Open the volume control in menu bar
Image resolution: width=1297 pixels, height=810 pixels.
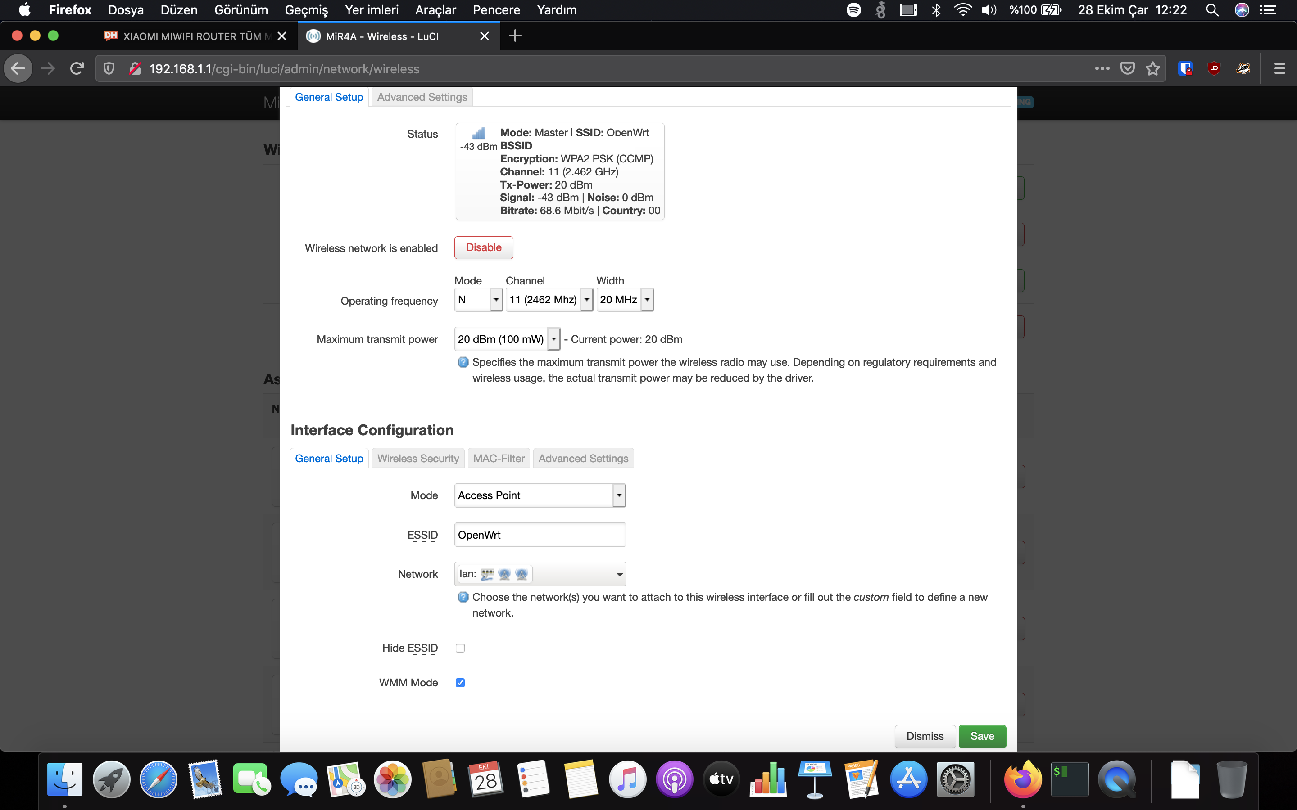989,9
